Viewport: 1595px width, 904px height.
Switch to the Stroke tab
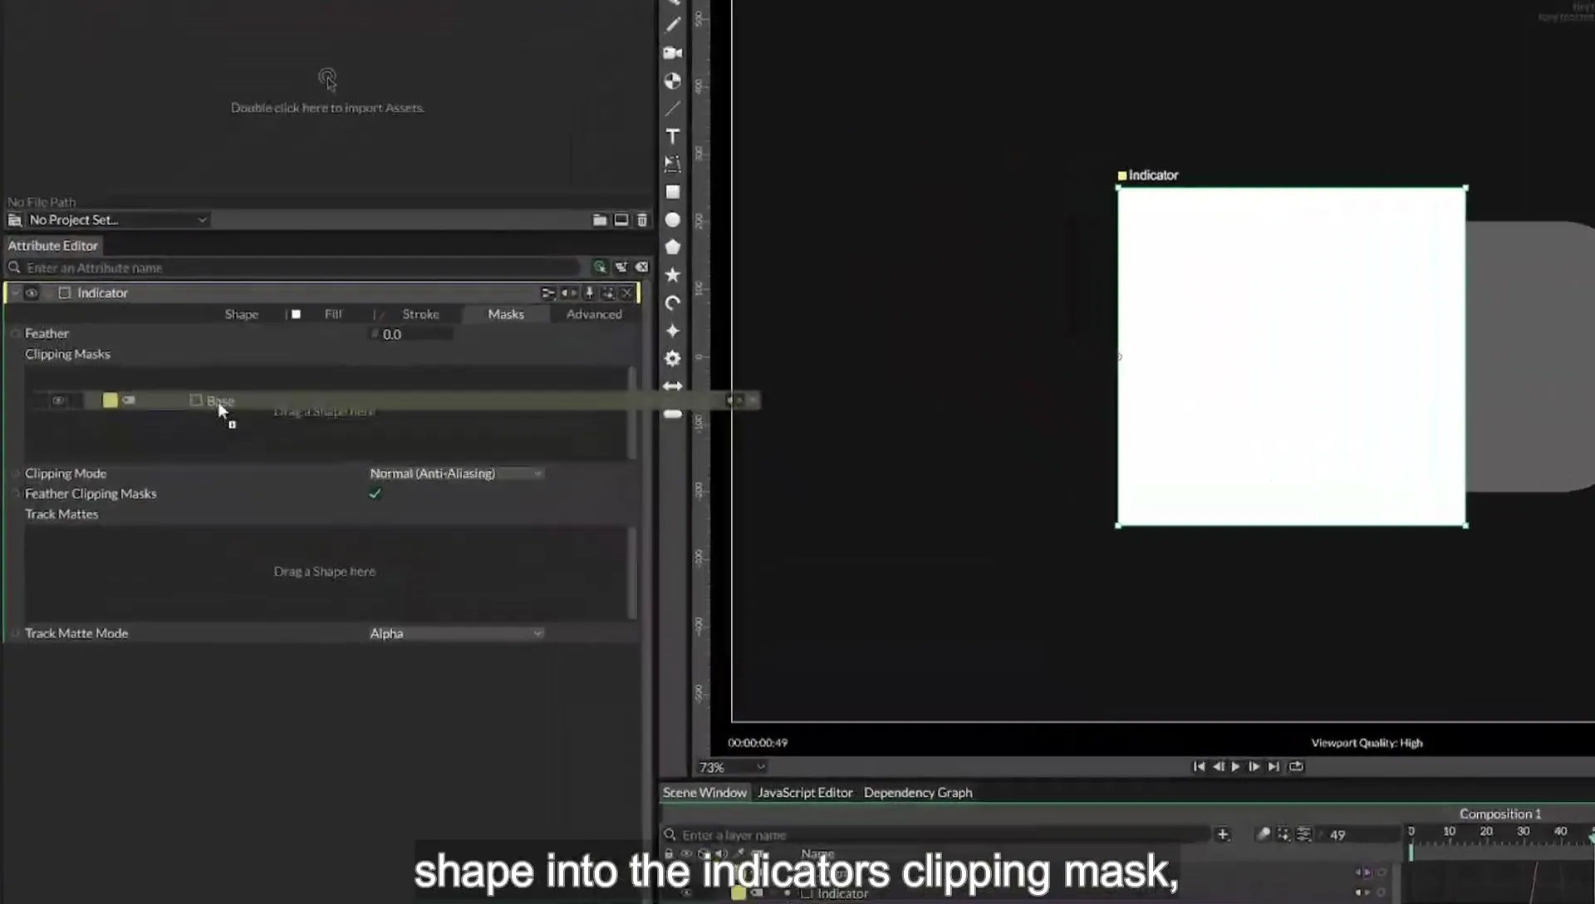click(420, 314)
